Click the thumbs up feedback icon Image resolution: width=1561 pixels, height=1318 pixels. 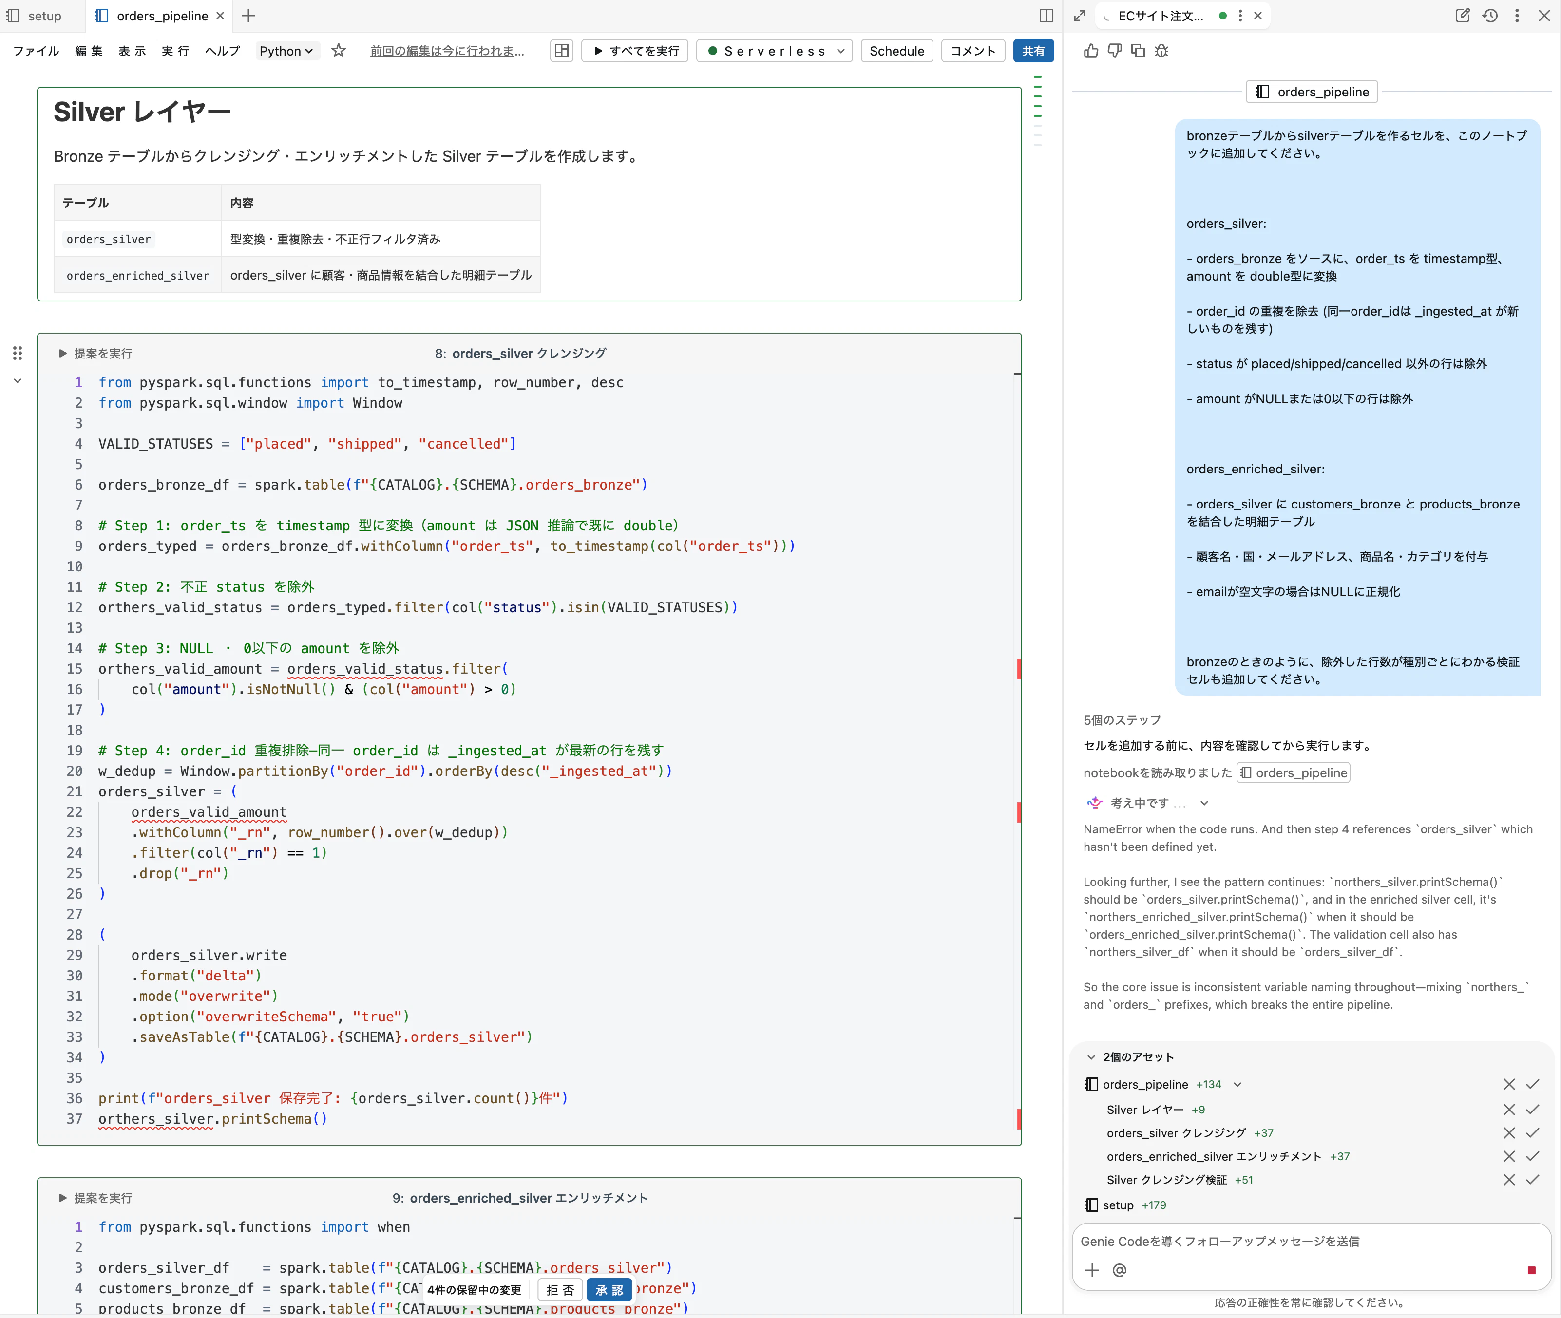[1091, 51]
